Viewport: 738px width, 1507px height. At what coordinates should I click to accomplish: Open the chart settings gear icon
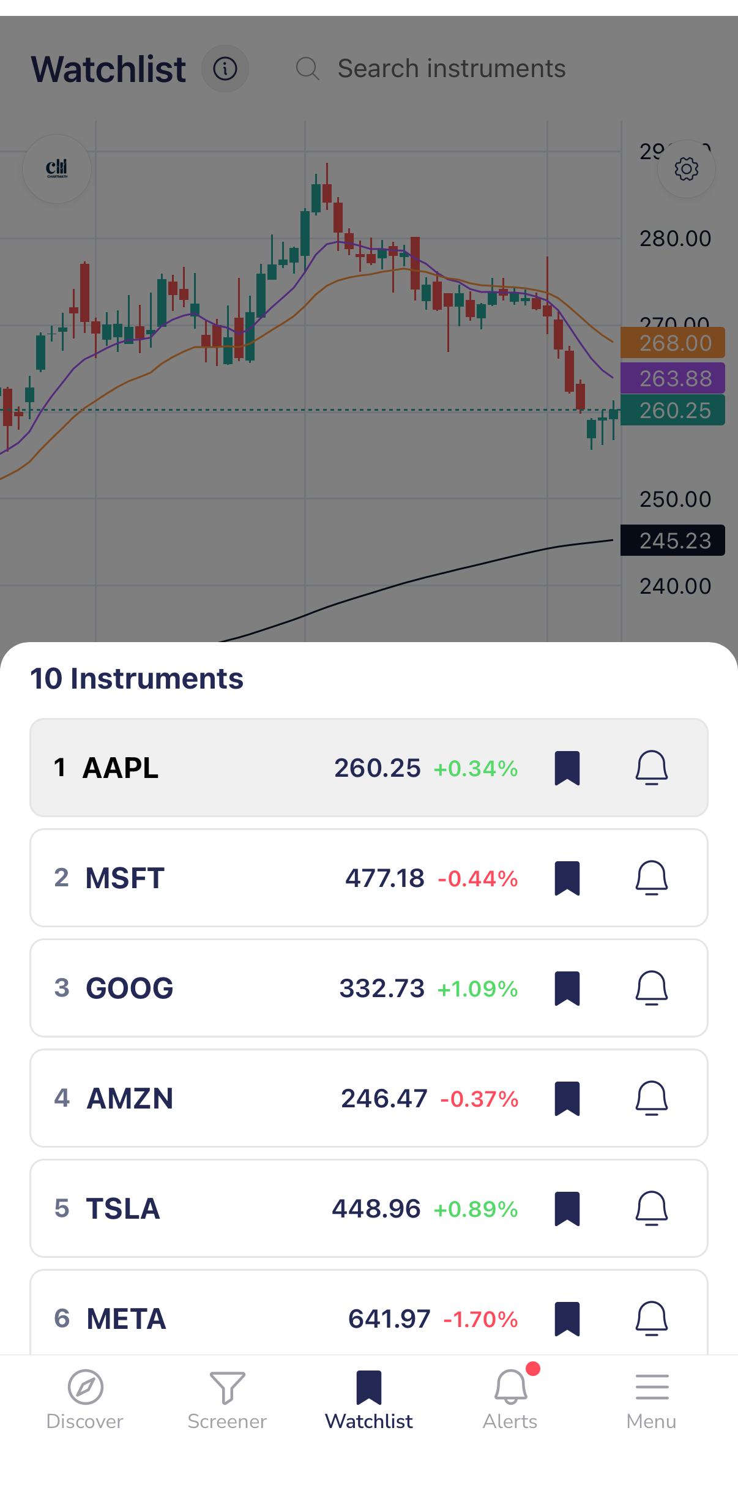click(x=686, y=169)
